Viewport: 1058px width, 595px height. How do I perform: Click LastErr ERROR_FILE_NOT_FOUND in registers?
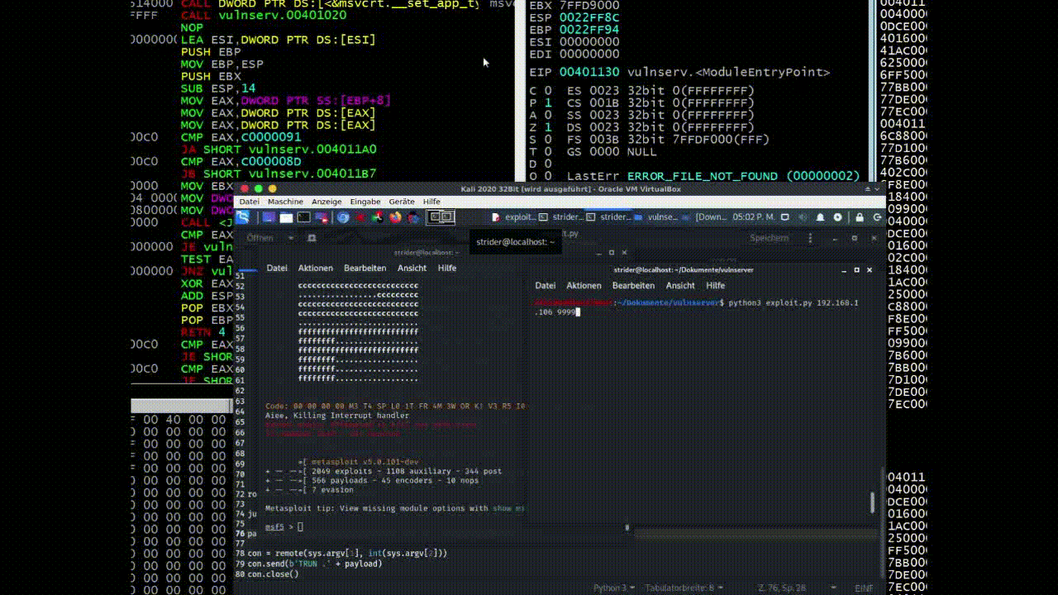tap(713, 176)
